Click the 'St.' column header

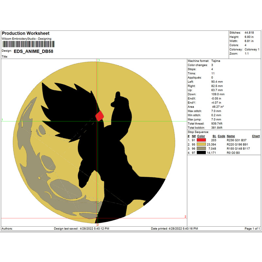(x=214, y=136)
